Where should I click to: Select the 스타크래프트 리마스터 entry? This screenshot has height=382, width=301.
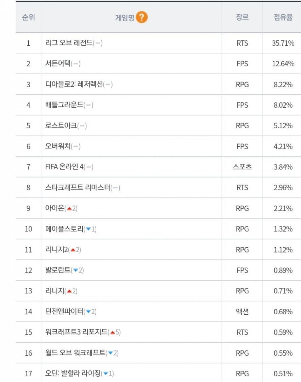coord(78,187)
